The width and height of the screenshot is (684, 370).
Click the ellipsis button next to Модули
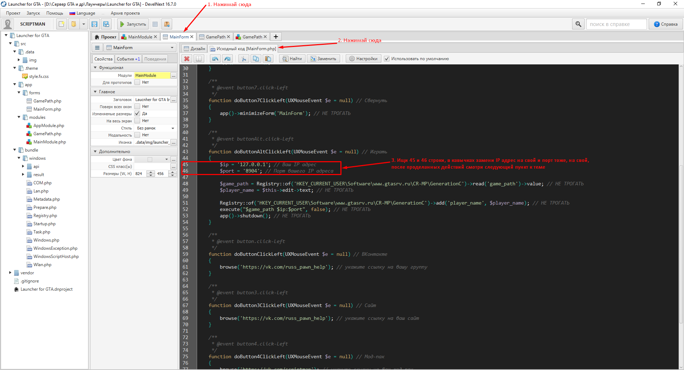pyautogui.click(x=174, y=75)
